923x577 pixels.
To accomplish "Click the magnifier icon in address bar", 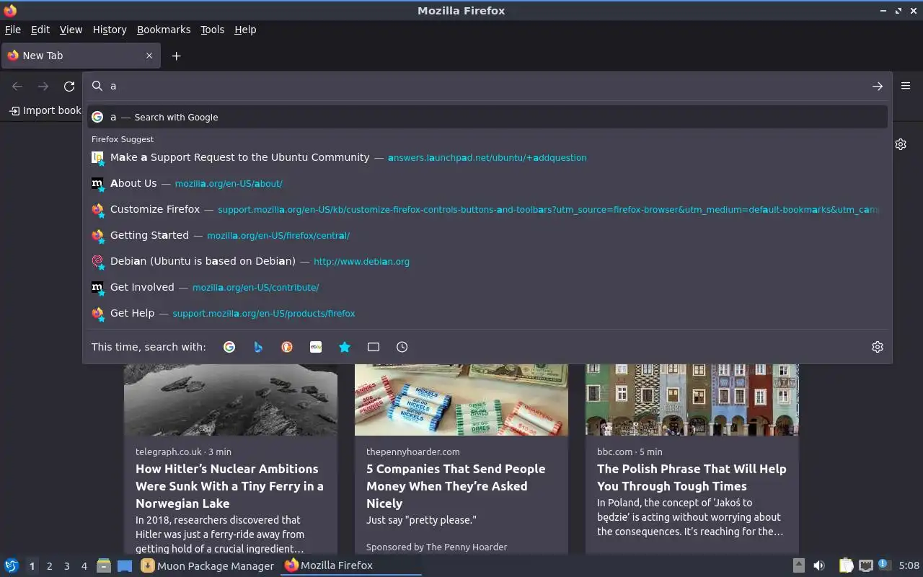I will [x=97, y=86].
